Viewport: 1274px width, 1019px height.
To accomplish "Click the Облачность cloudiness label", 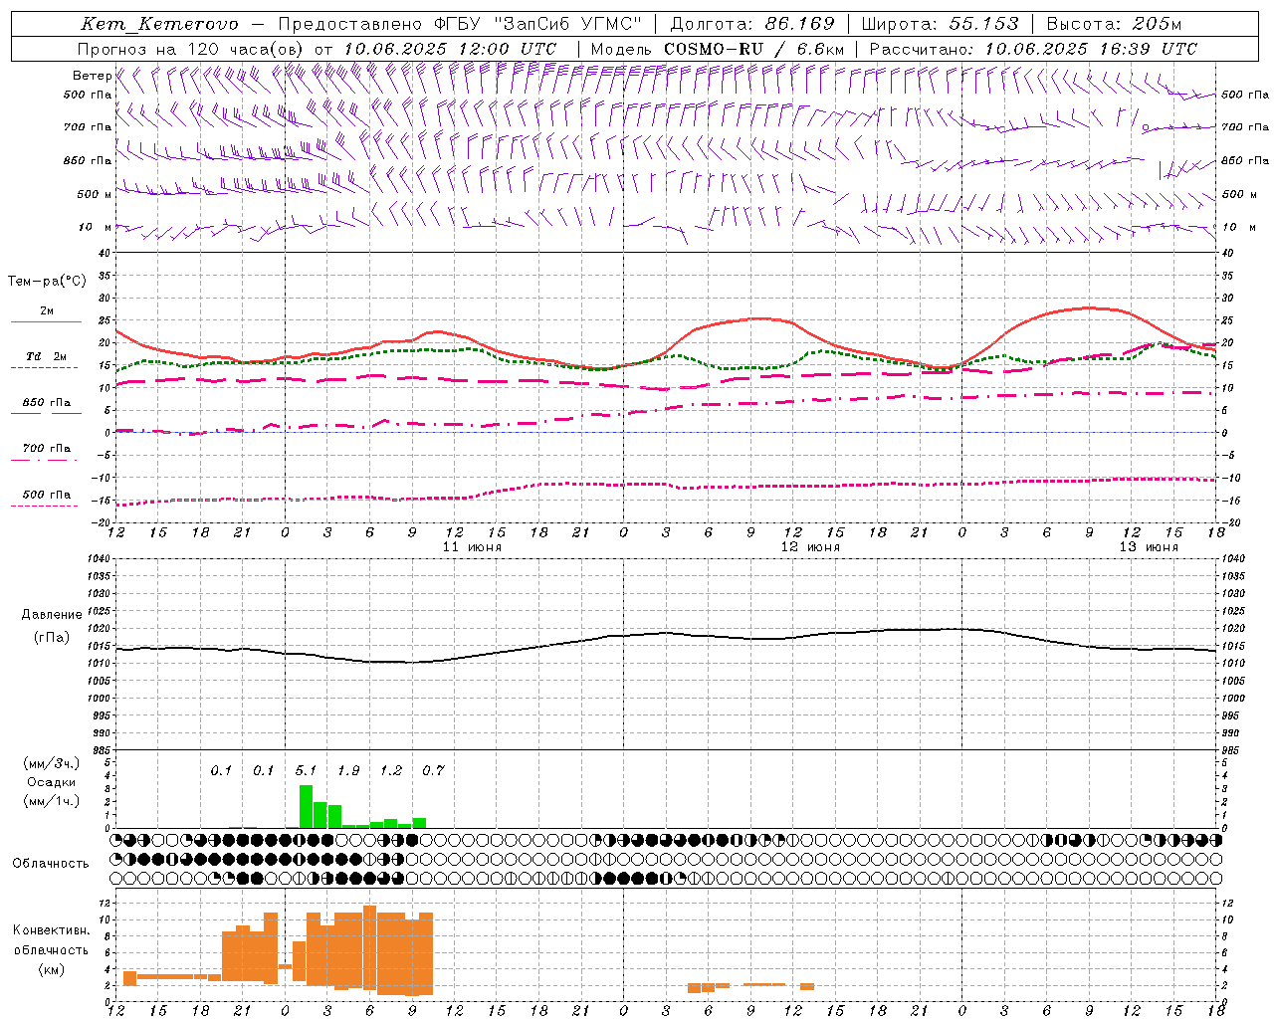I will tap(51, 864).
